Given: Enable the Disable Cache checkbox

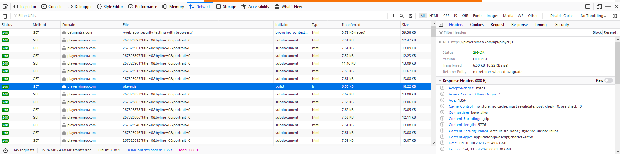Looking at the screenshot, I should pyautogui.click(x=547, y=16).
